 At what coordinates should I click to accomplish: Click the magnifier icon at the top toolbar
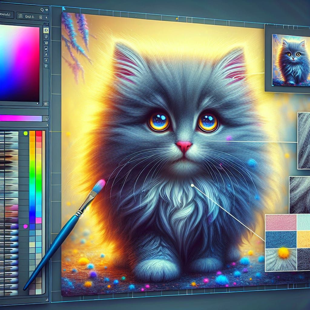pos(42,10)
